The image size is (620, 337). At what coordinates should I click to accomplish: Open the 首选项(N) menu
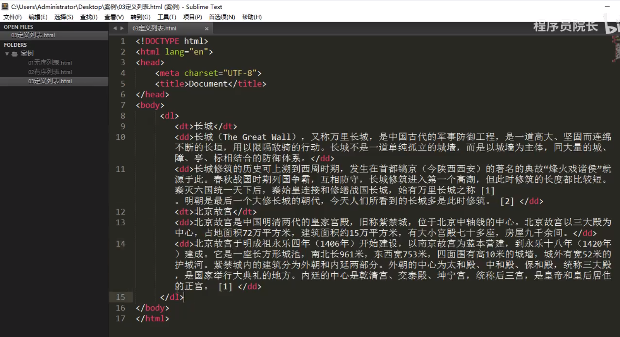pyautogui.click(x=222, y=17)
